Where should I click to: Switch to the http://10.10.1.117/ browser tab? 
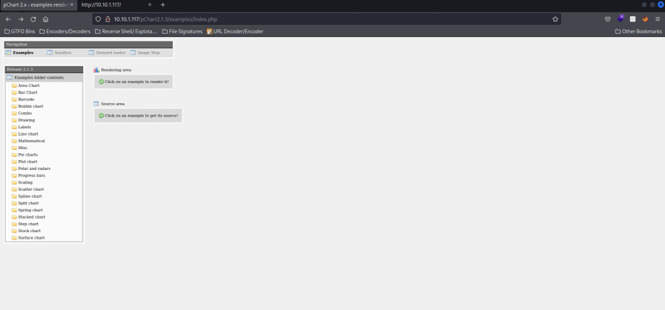coord(101,5)
